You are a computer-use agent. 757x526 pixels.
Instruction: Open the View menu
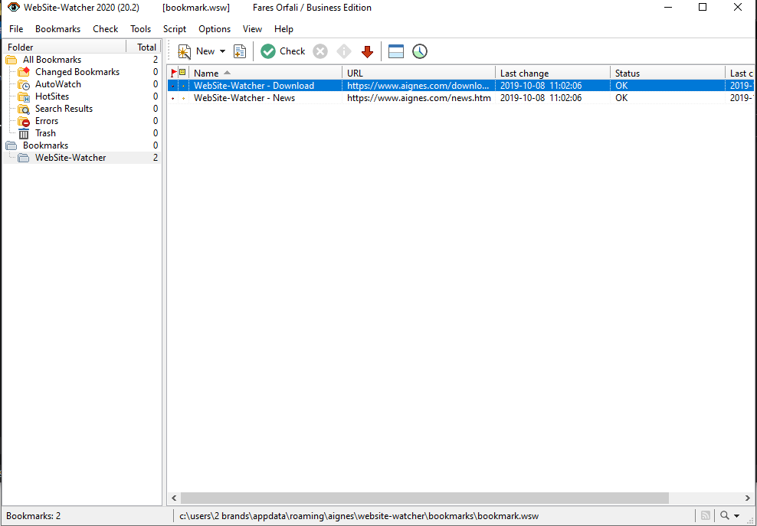pos(252,29)
